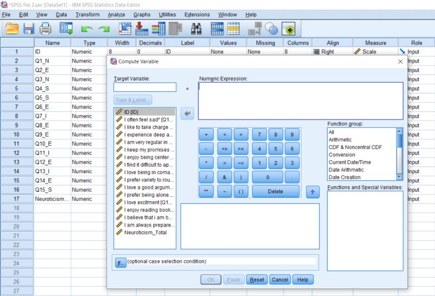Click the multiplication operator key
Image resolution: width=435 pixels, height=296 pixels.
tap(206, 163)
